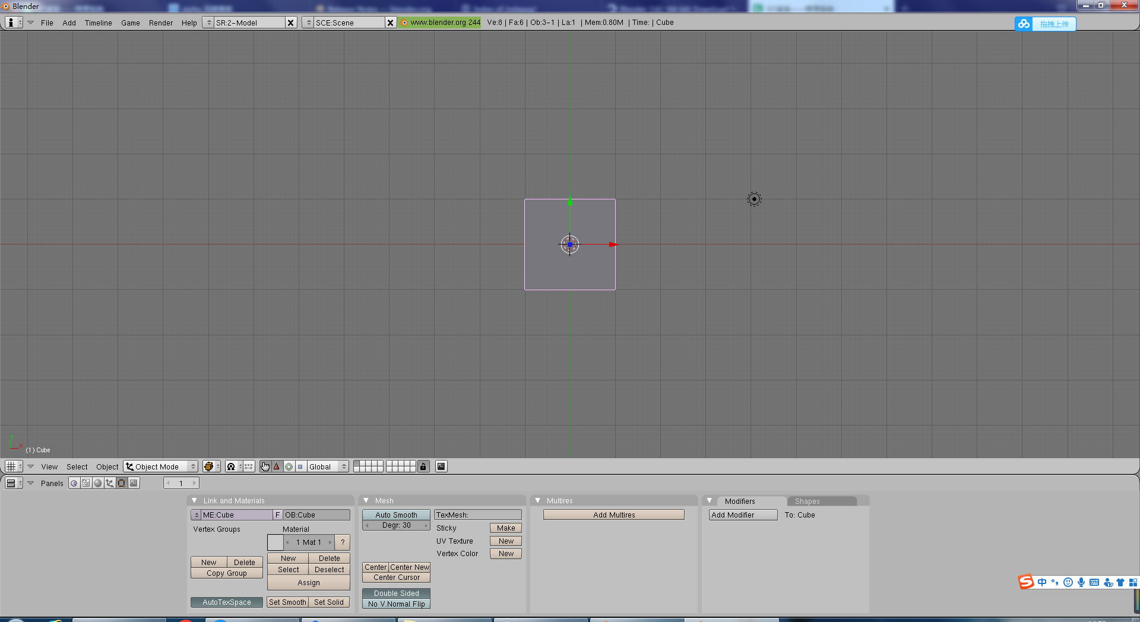Toggle the Auto Smooth option

396,515
